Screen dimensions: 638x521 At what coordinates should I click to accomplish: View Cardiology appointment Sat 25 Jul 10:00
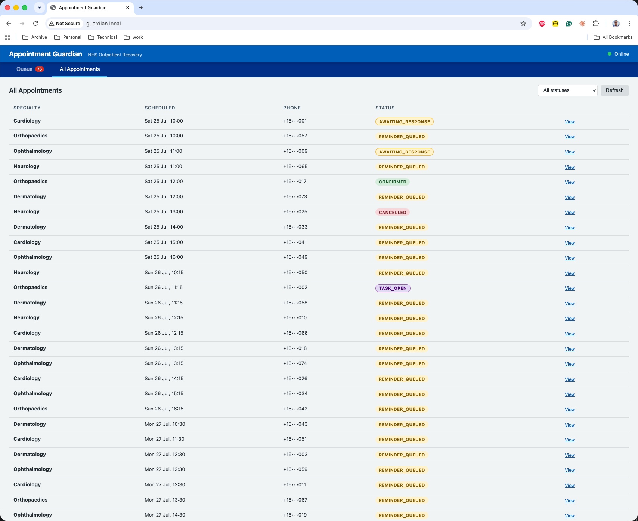(x=570, y=122)
